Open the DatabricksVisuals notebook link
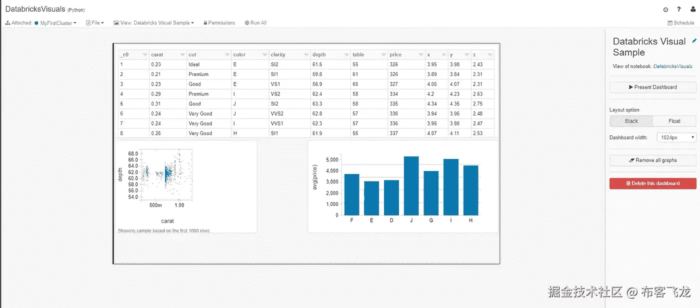Image resolution: width=700 pixels, height=308 pixels. click(x=673, y=66)
